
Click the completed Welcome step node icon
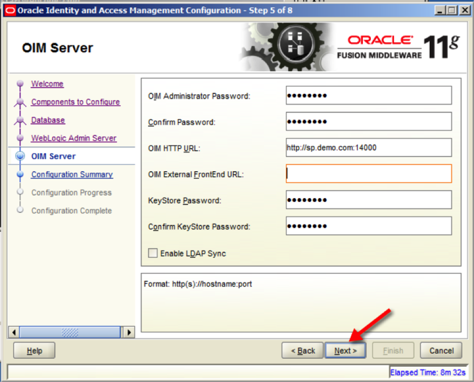click(x=19, y=83)
